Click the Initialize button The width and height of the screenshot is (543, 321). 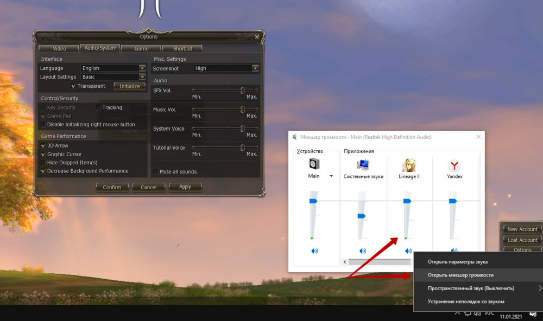coord(129,86)
